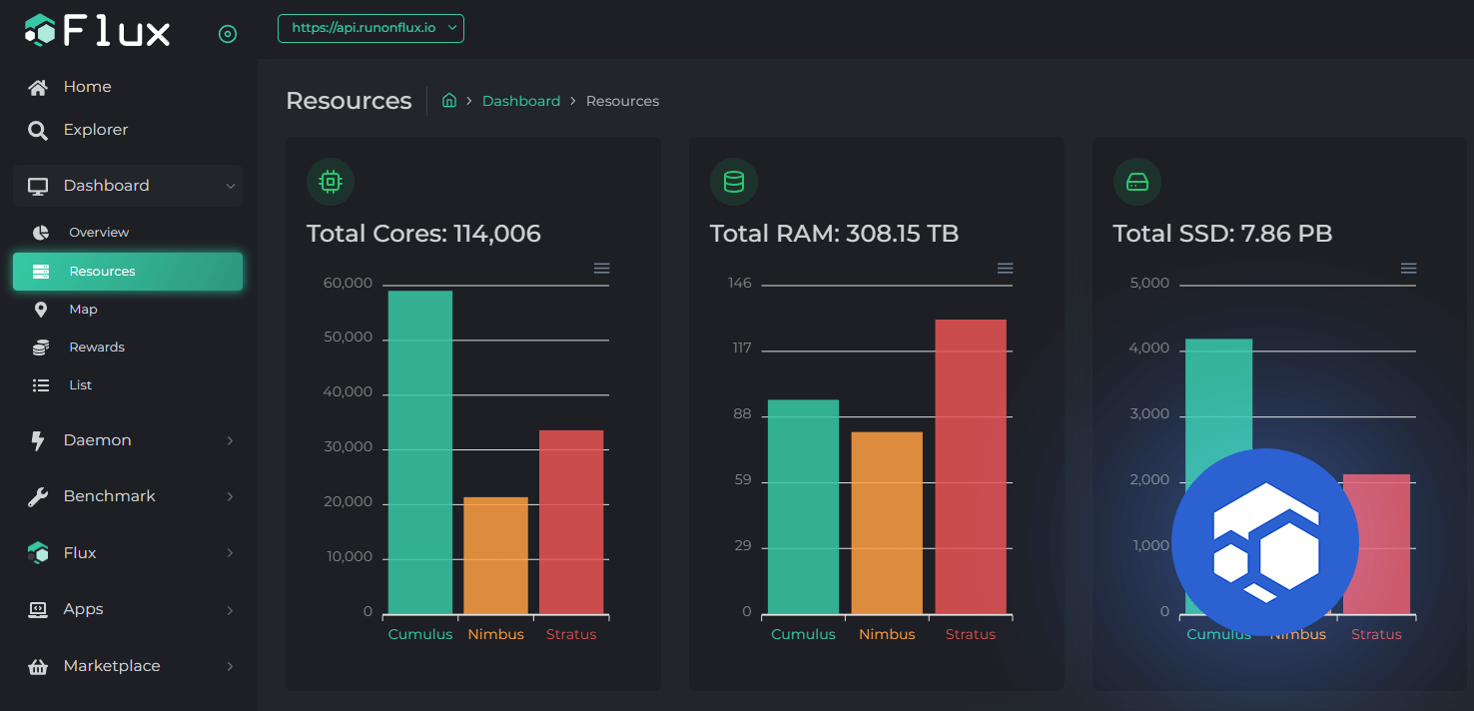1474x711 pixels.
Task: Click the Flux cube icon in sidebar menu
Action: click(x=38, y=553)
